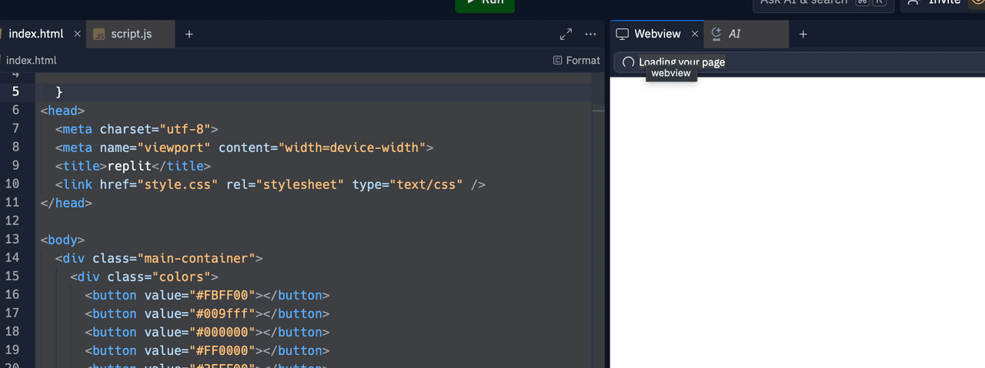Select the Webview tab
Viewport: 985px width, 368px height.
pos(656,34)
